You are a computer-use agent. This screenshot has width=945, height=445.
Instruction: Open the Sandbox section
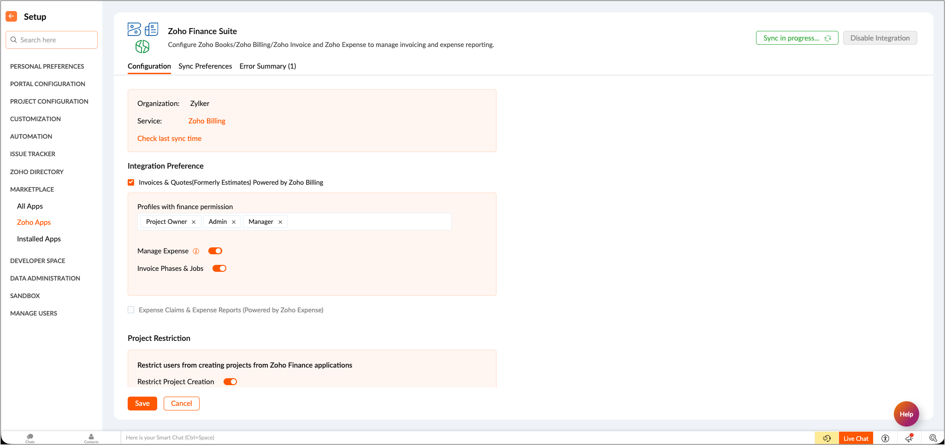tap(25, 296)
